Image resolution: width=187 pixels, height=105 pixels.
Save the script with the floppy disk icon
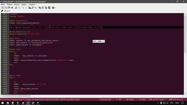point(9,8)
